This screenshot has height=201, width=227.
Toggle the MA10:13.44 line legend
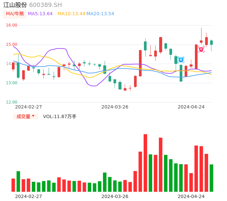(x=71, y=14)
